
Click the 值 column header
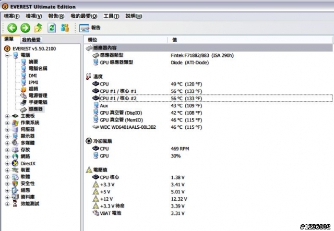pos(250,40)
